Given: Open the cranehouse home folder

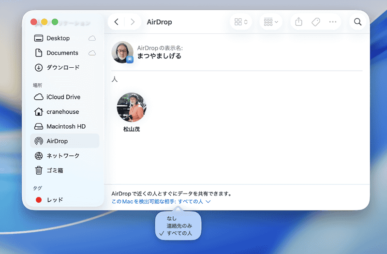Looking at the screenshot, I should tap(65, 112).
